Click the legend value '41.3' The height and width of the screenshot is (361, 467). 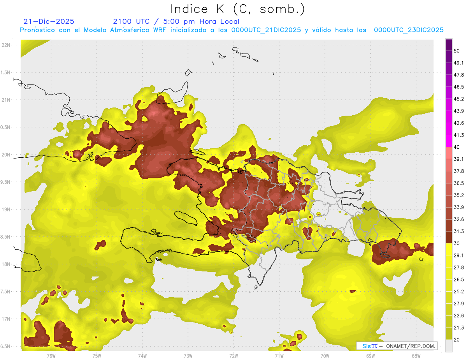[459, 135]
